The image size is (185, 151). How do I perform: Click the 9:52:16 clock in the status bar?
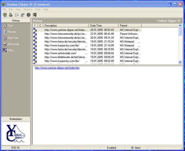(15, 148)
